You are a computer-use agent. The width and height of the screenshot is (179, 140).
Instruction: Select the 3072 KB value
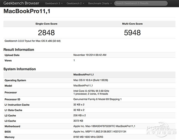(x=78, y=121)
